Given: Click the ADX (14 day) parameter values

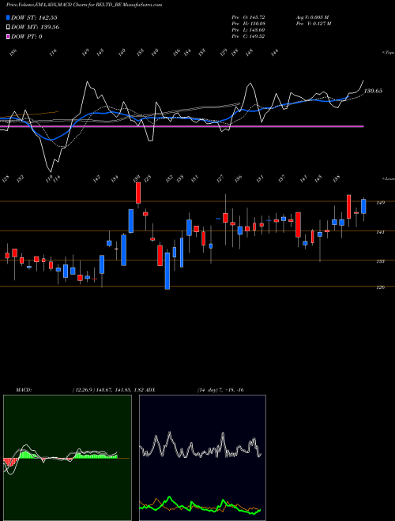Looking at the screenshot, I should (x=220, y=390).
